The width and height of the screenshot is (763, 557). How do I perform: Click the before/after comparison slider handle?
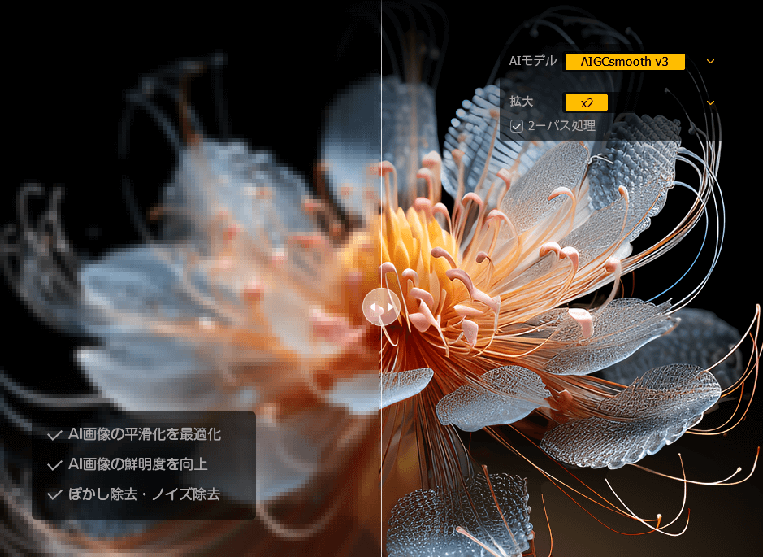point(381,307)
